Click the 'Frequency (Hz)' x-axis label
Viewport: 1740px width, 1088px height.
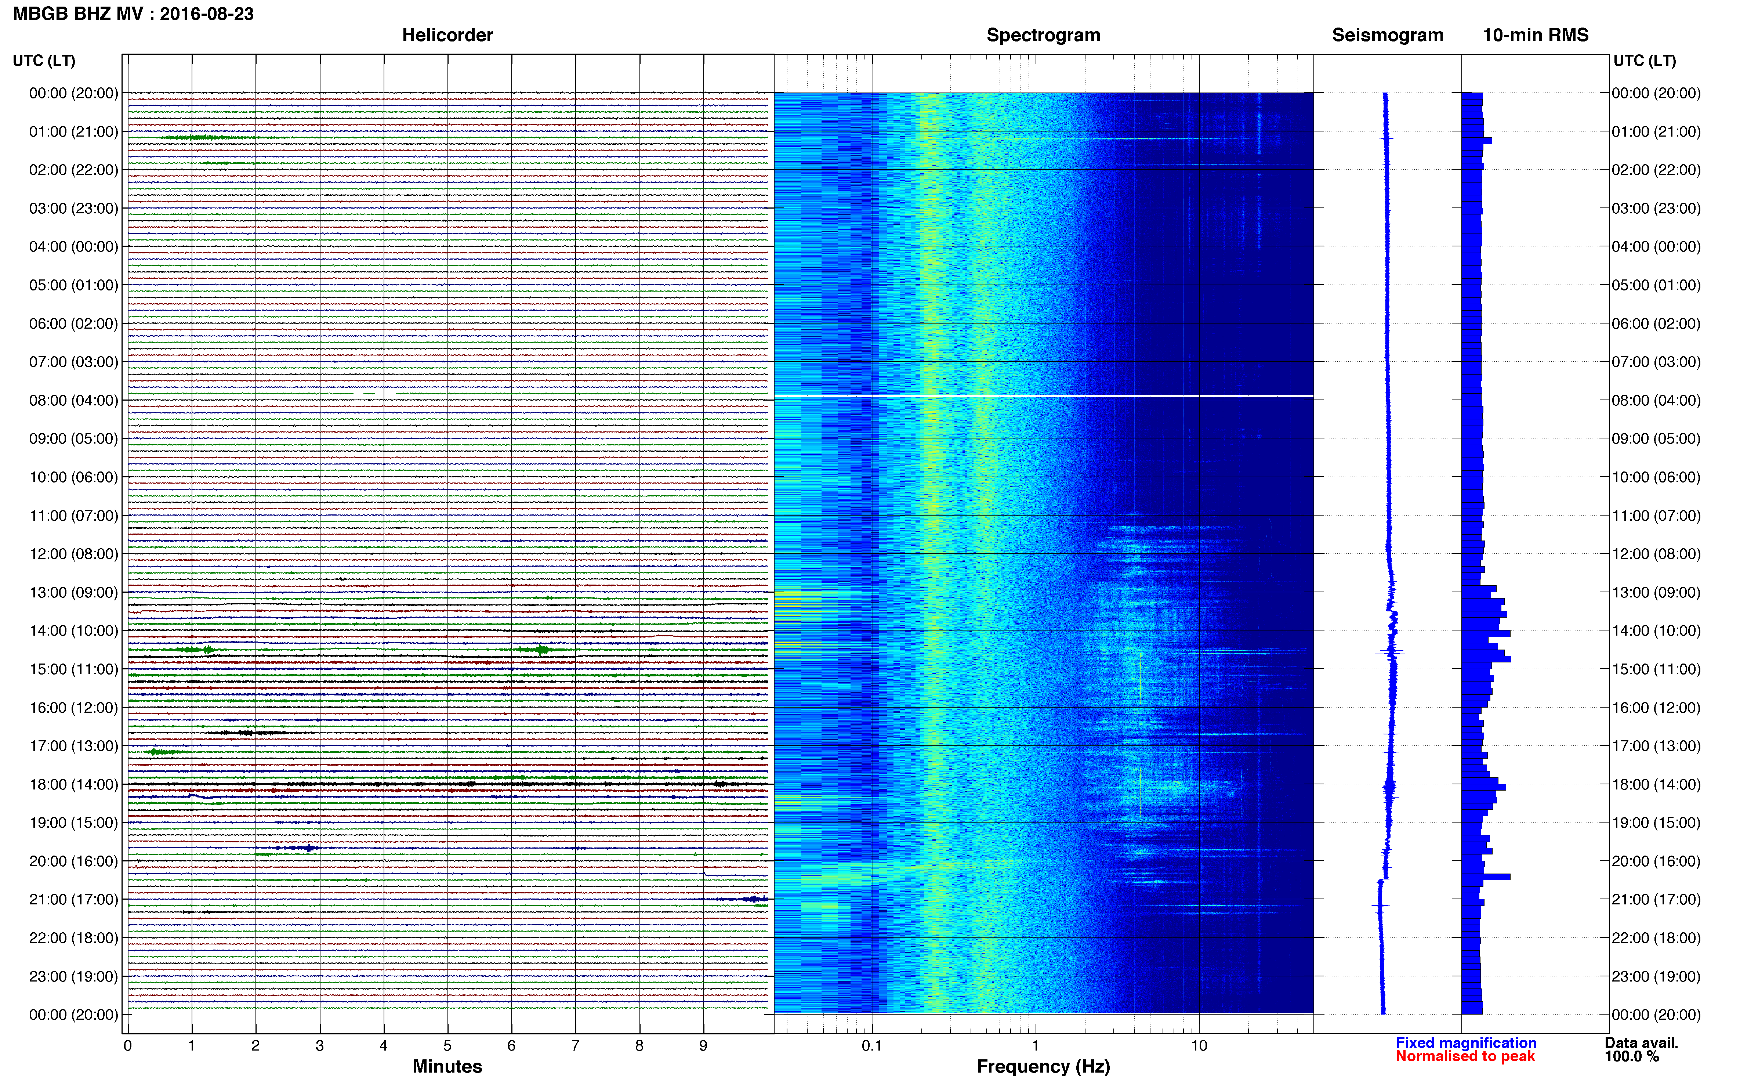tap(1043, 1066)
